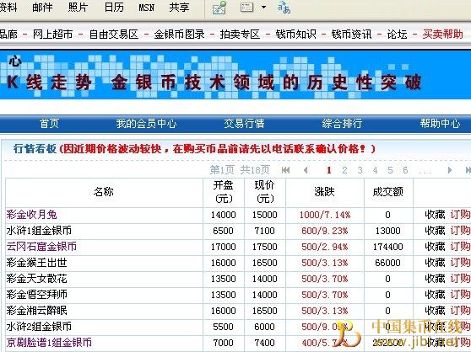Open the 彩金收月兔 item link
Screen dimensions: 471x352
click(x=31, y=215)
